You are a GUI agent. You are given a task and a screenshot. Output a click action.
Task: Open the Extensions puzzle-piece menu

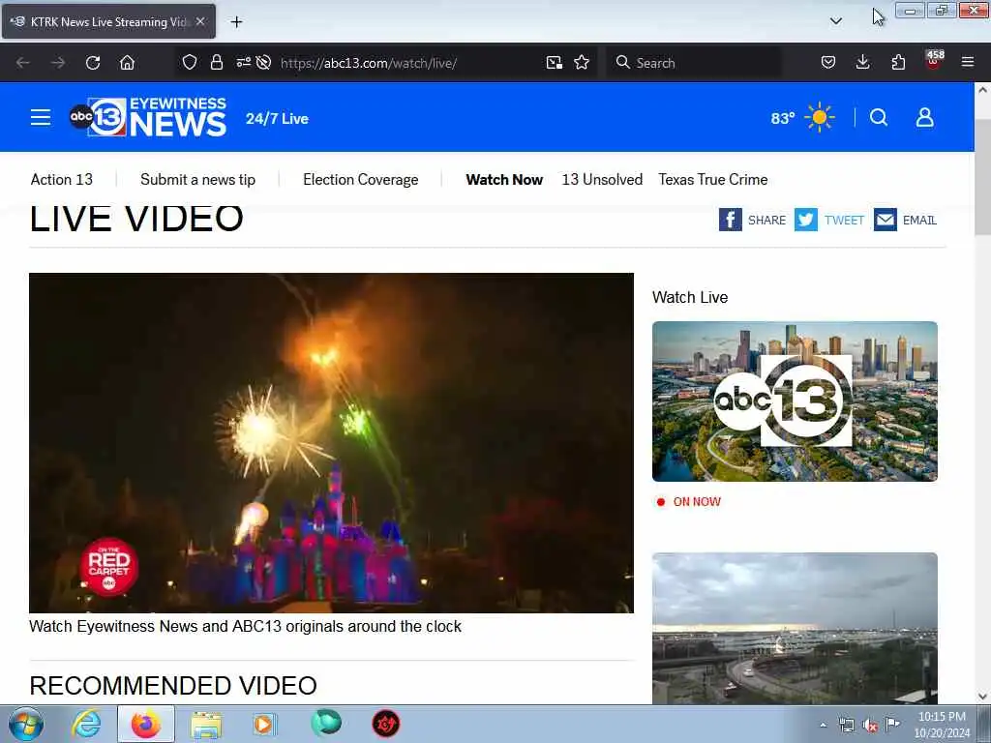coord(898,63)
